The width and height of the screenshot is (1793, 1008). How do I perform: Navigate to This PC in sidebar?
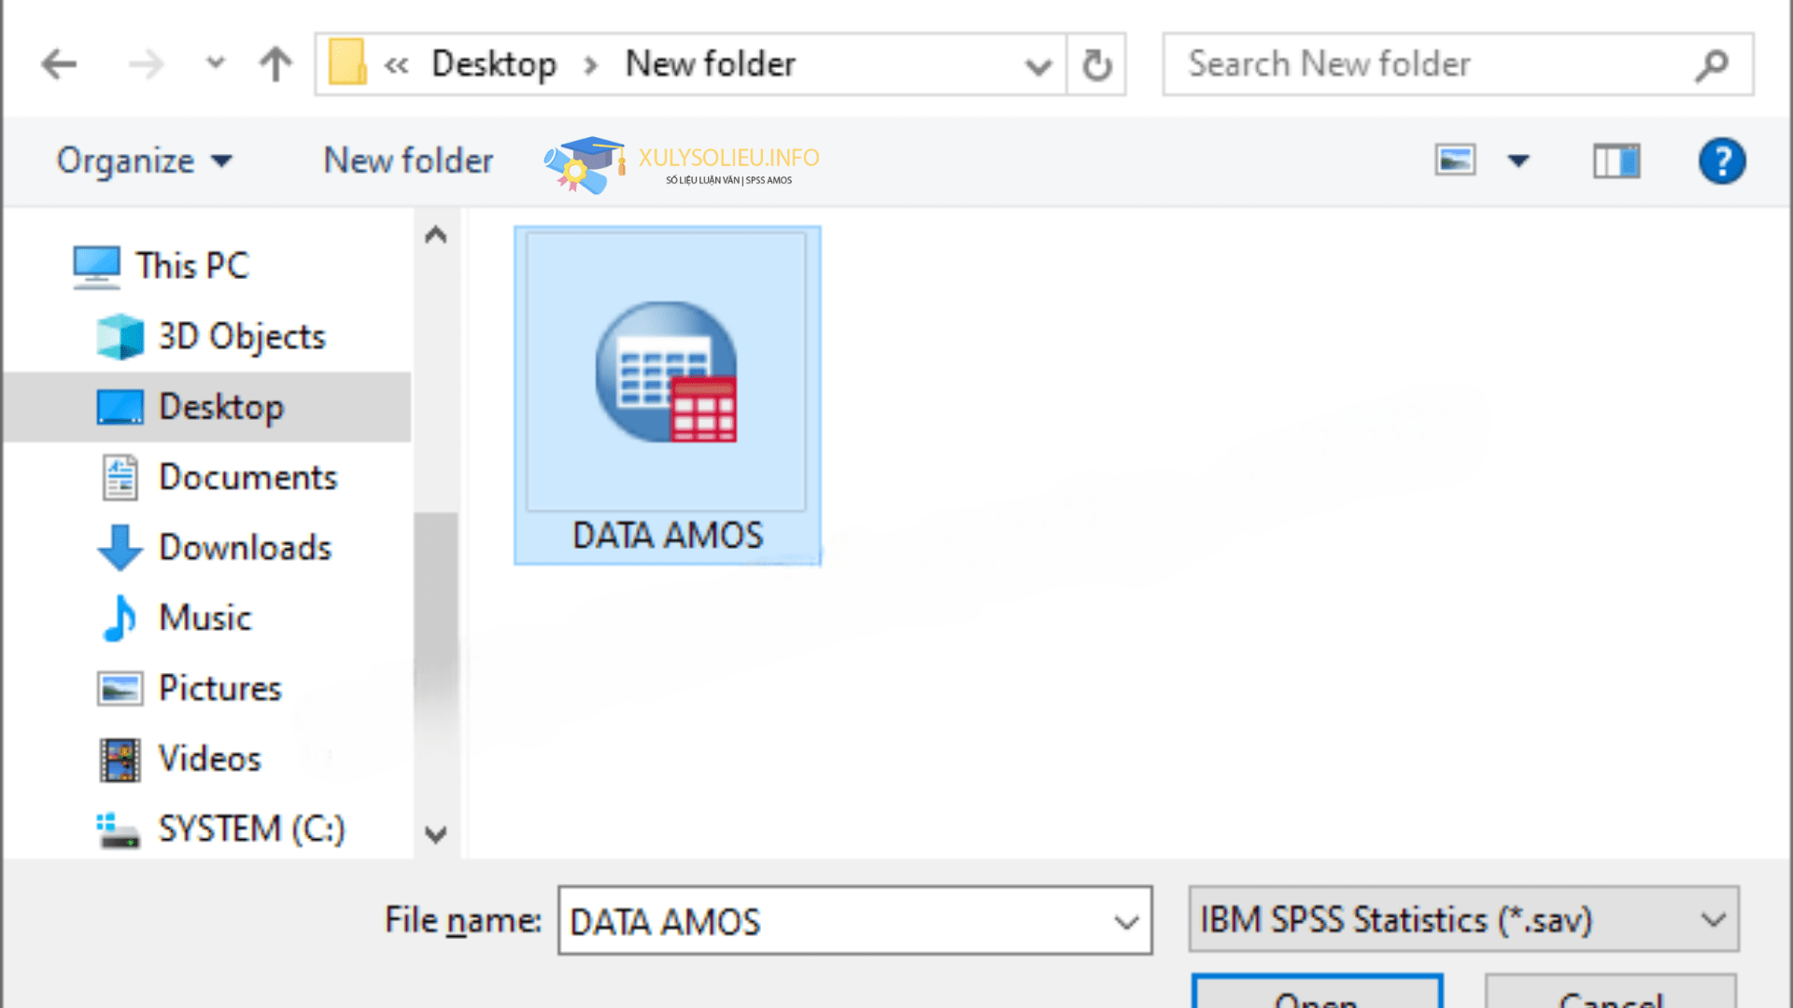coord(191,265)
